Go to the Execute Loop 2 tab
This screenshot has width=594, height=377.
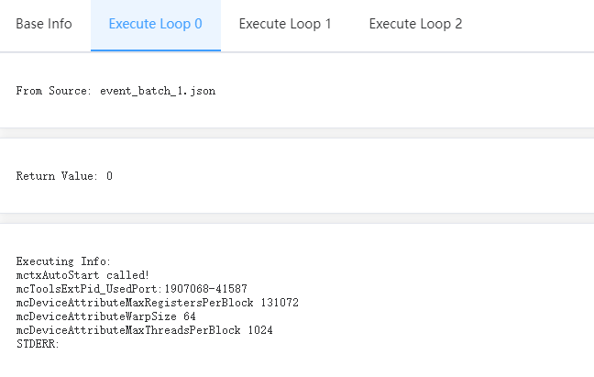(415, 25)
